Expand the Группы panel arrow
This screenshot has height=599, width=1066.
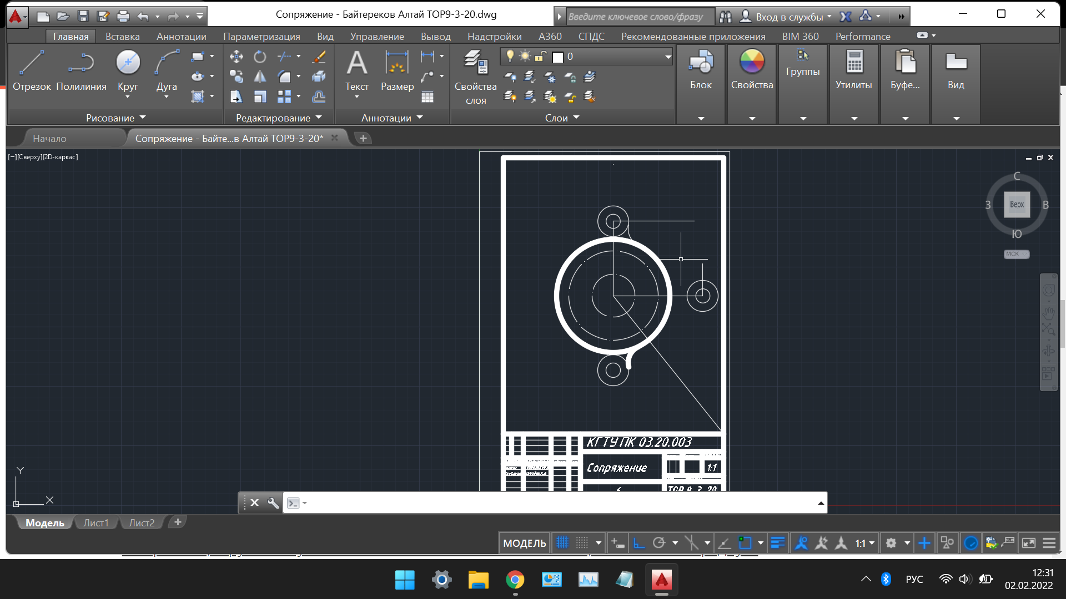click(803, 118)
